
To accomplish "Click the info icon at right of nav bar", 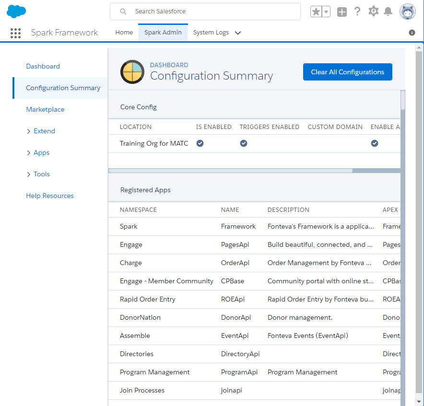I will click(412, 33).
